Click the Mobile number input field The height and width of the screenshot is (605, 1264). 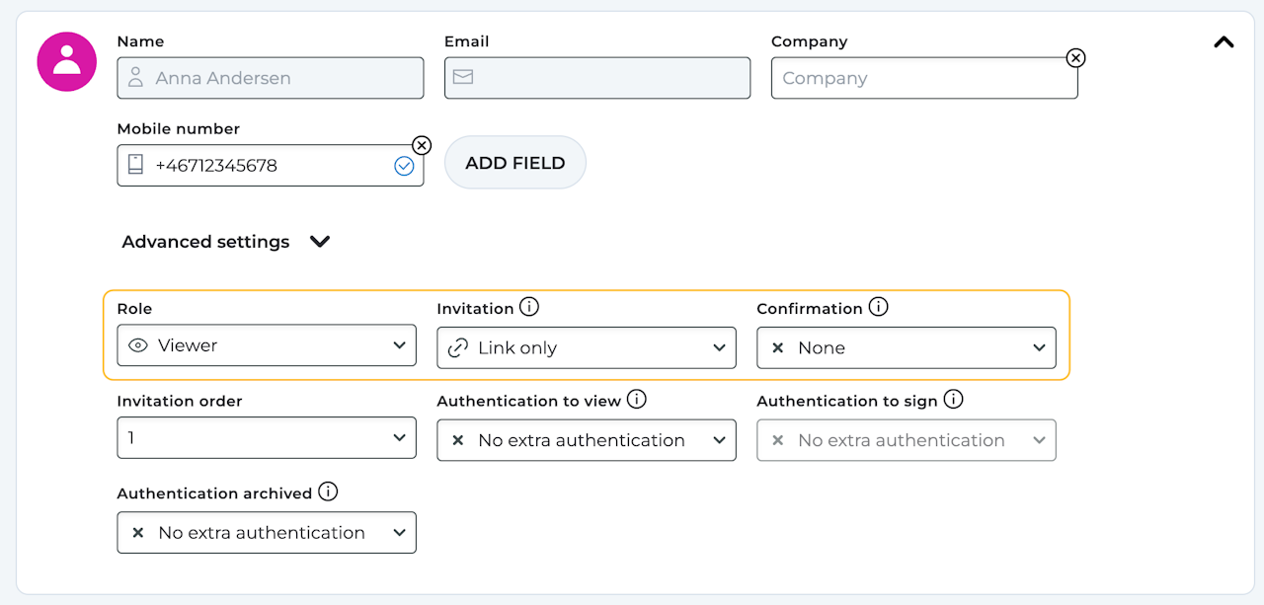point(267,166)
